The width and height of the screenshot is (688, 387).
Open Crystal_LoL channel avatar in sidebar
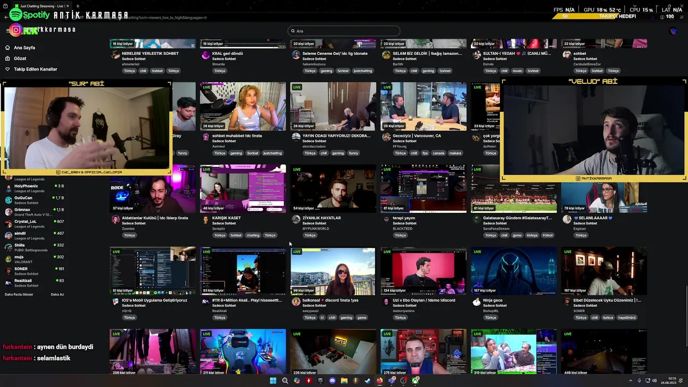pos(8,224)
